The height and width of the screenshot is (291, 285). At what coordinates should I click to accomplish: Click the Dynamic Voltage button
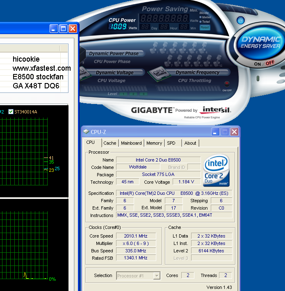pyautogui.click(x=114, y=73)
